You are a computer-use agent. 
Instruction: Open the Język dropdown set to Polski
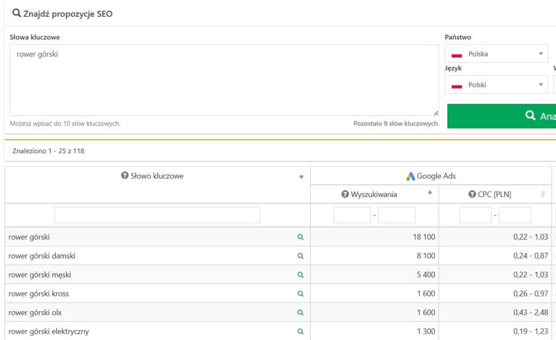(496, 85)
